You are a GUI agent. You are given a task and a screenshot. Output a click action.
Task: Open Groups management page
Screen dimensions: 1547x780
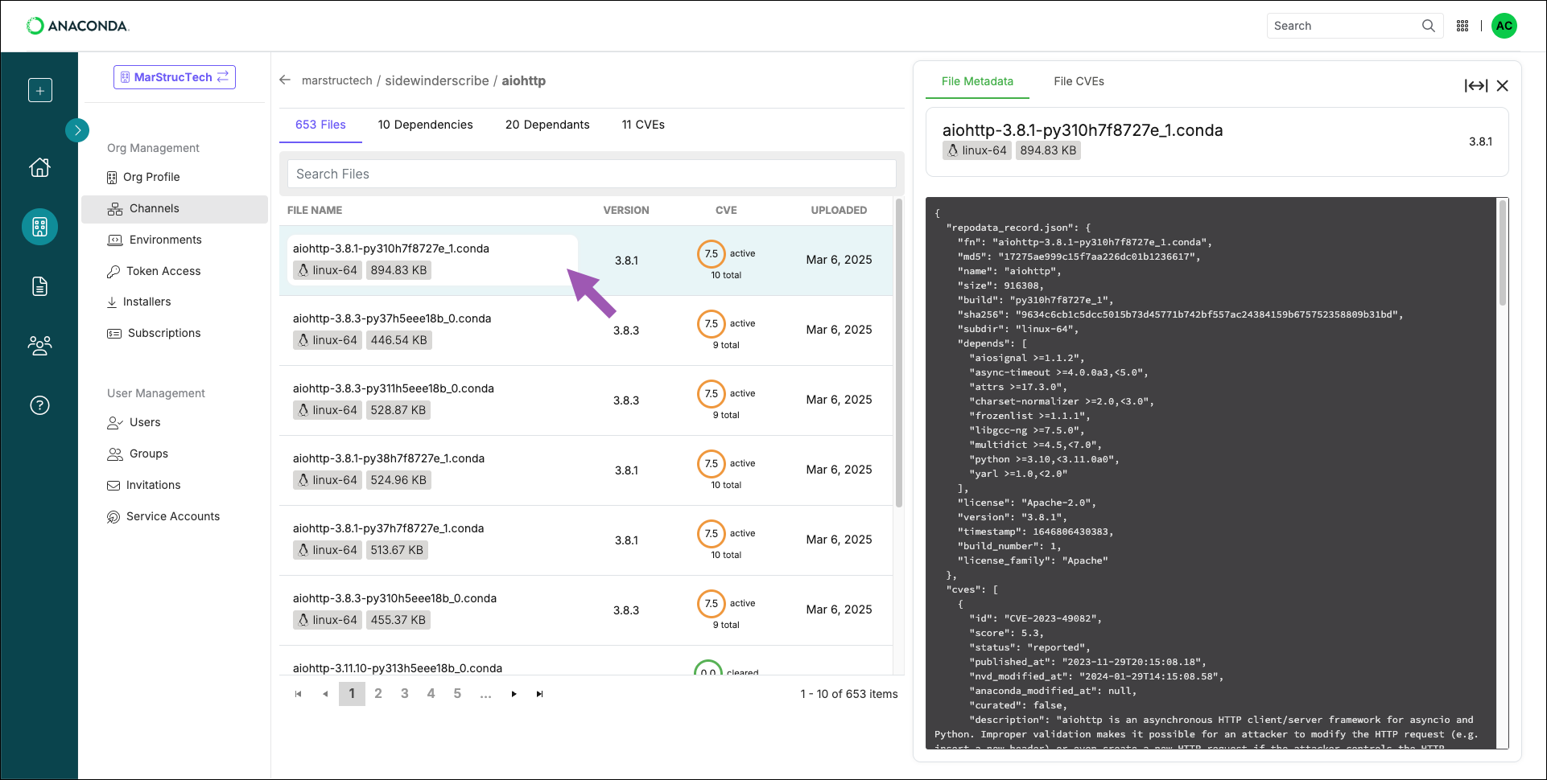pyautogui.click(x=138, y=454)
